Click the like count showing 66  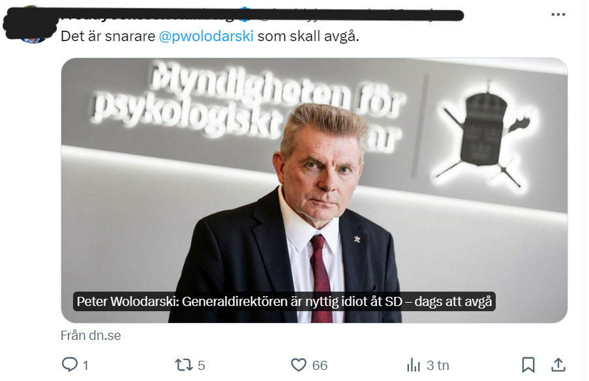320,365
